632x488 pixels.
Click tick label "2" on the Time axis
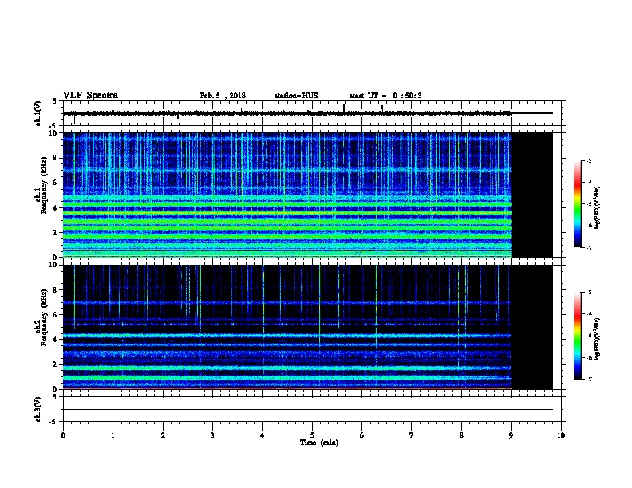(163, 435)
